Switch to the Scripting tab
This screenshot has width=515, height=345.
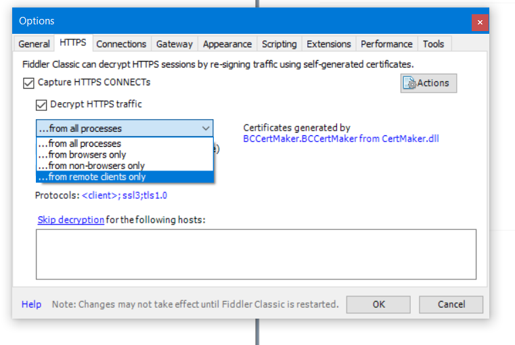279,44
